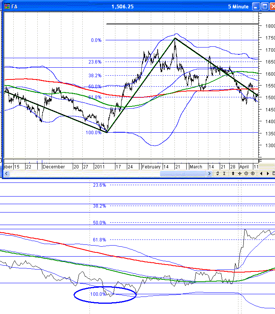Click the 1,506.25 price in title bar

(x=122, y=6)
